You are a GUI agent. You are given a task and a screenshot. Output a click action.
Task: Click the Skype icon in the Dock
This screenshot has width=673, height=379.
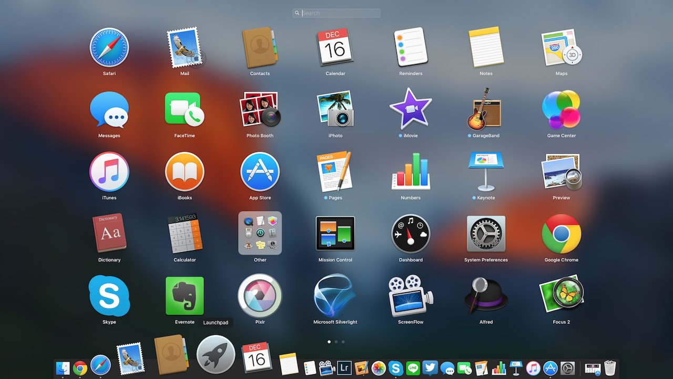point(396,367)
